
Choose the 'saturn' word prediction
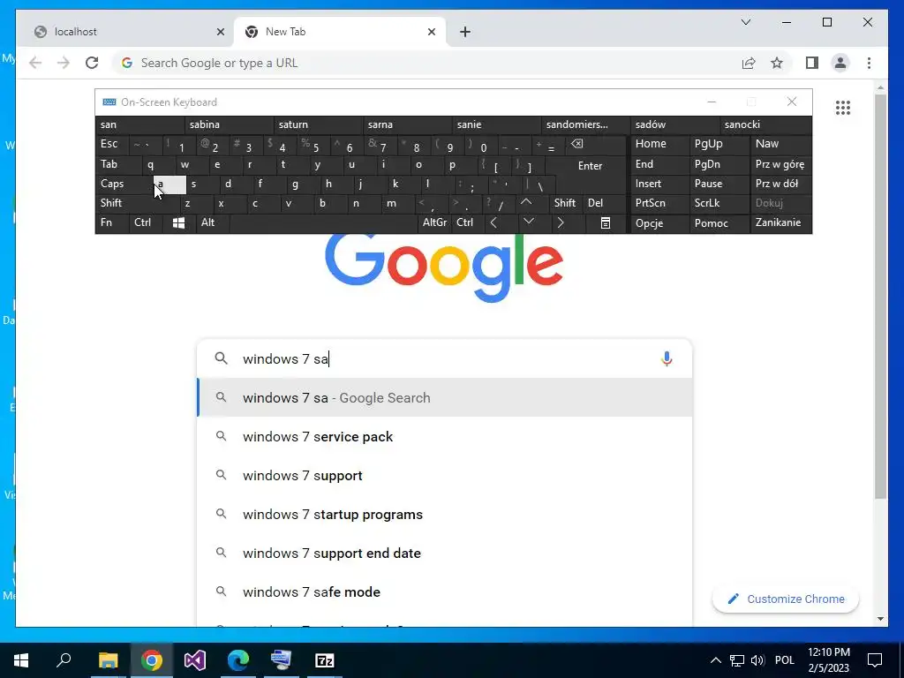(x=320, y=124)
